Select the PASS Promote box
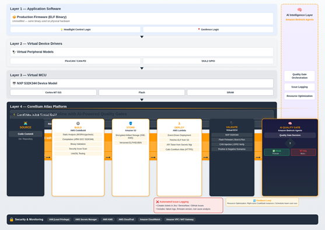This screenshot has width=325, height=230. point(277,152)
